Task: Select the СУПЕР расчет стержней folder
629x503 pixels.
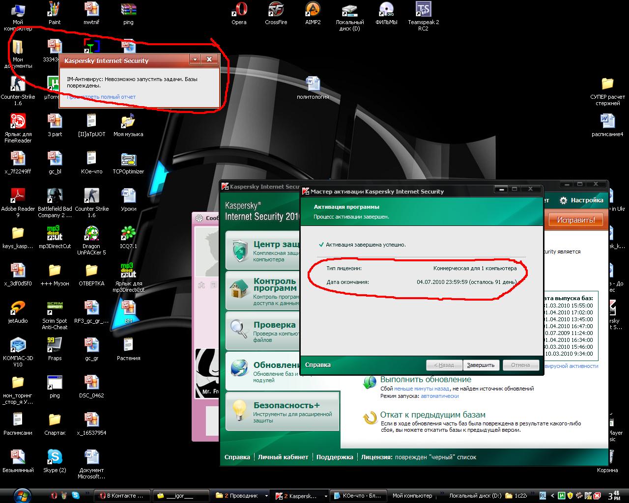Action: tap(608, 91)
